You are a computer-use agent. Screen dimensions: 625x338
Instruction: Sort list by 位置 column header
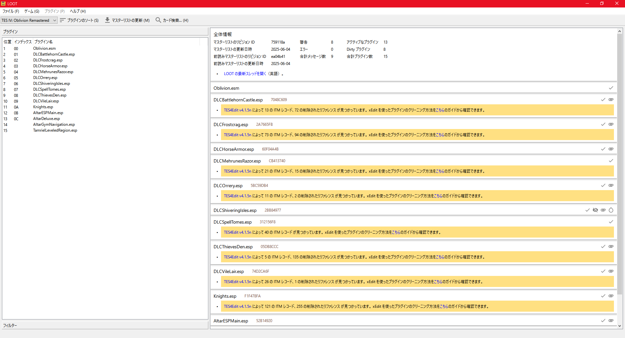click(x=7, y=42)
